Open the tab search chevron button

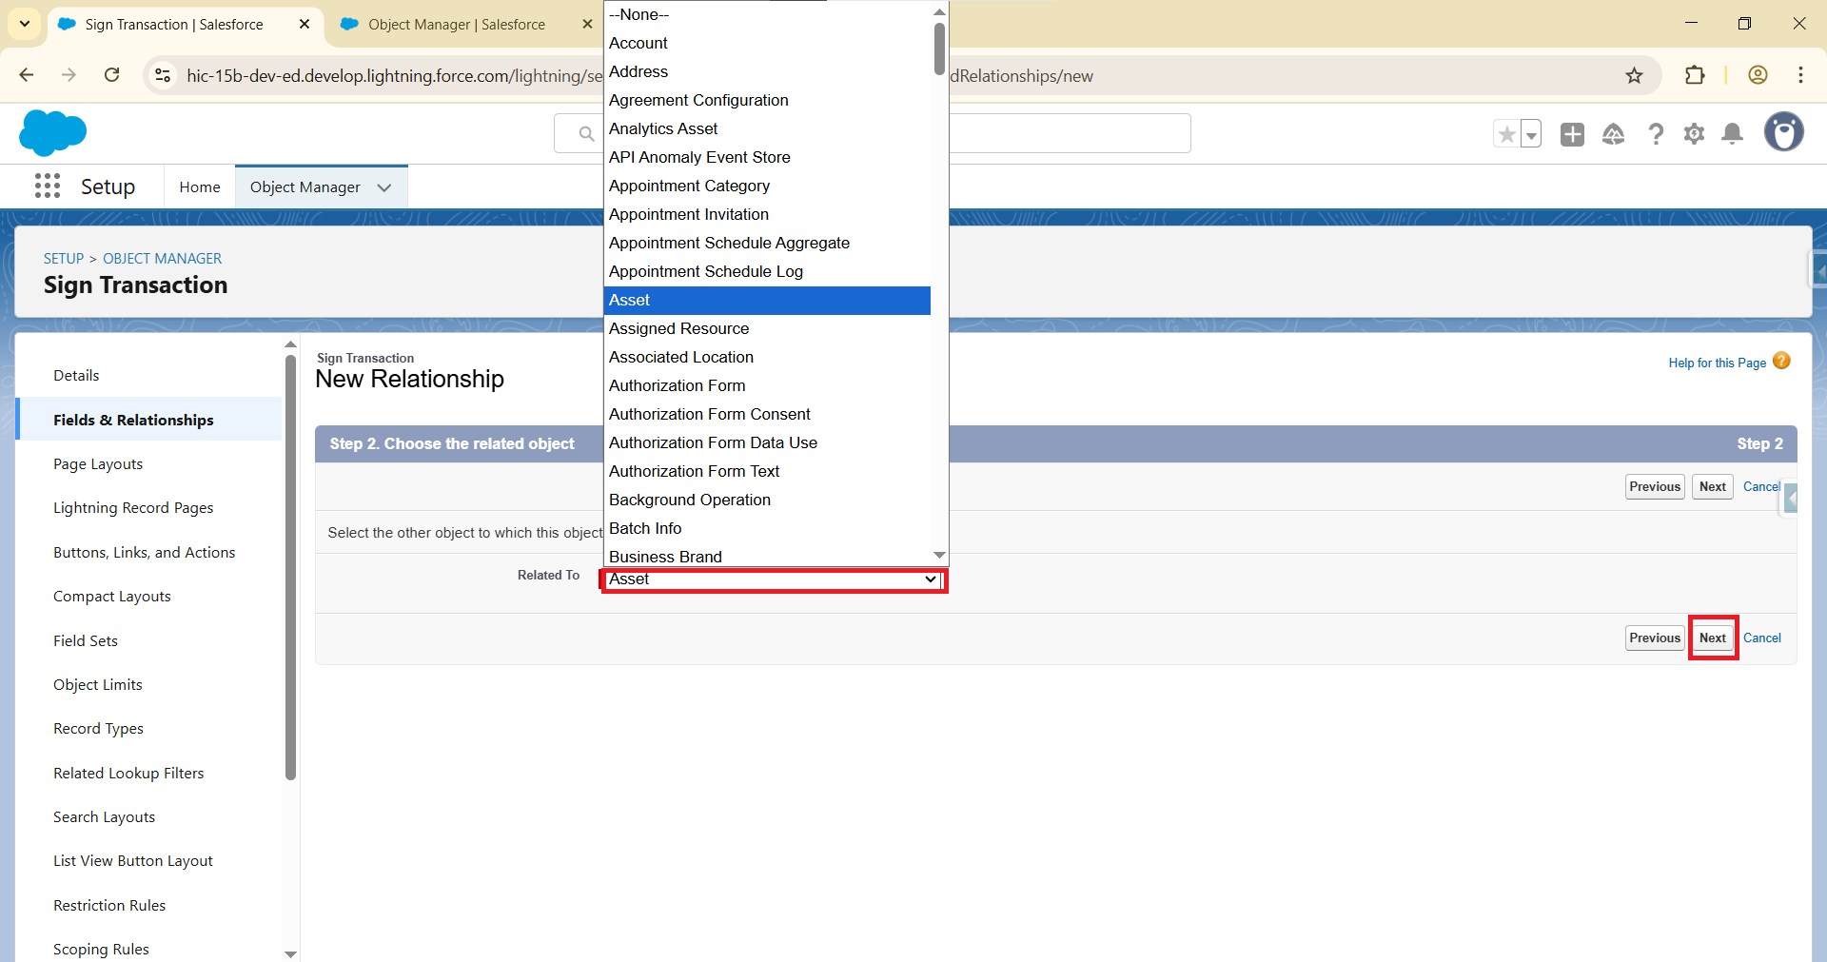(25, 24)
